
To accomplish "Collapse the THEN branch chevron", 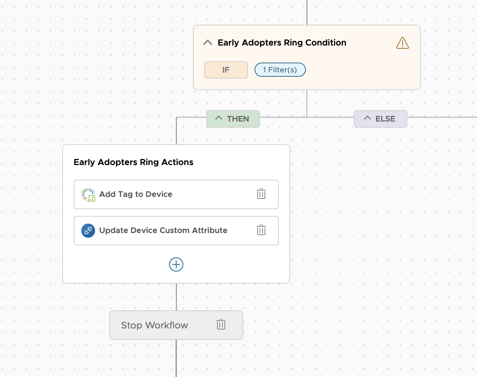I will pyautogui.click(x=219, y=118).
